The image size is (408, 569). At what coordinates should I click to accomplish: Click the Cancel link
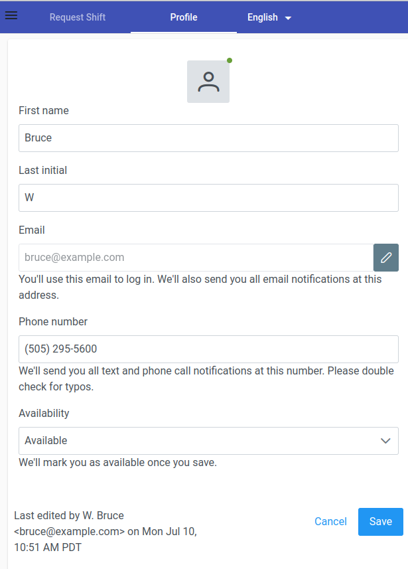pyautogui.click(x=330, y=522)
